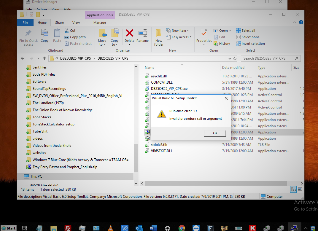
Task: Expand the New item dropdown
Action: click(188, 31)
